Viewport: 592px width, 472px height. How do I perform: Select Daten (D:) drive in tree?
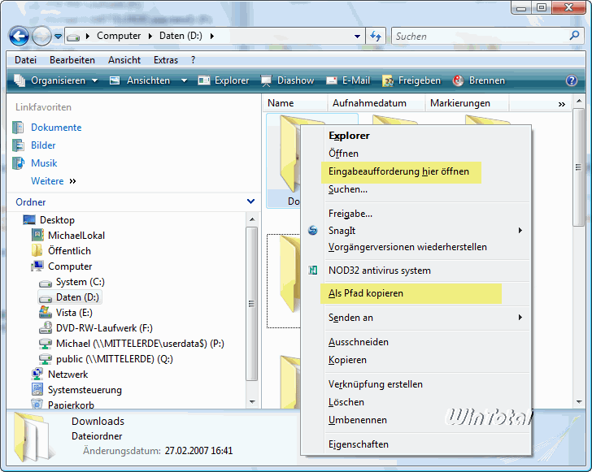(77, 297)
